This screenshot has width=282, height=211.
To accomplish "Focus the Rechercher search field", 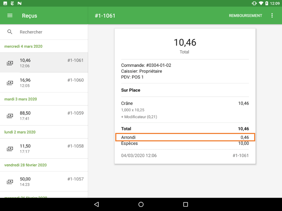I will [x=49, y=32].
